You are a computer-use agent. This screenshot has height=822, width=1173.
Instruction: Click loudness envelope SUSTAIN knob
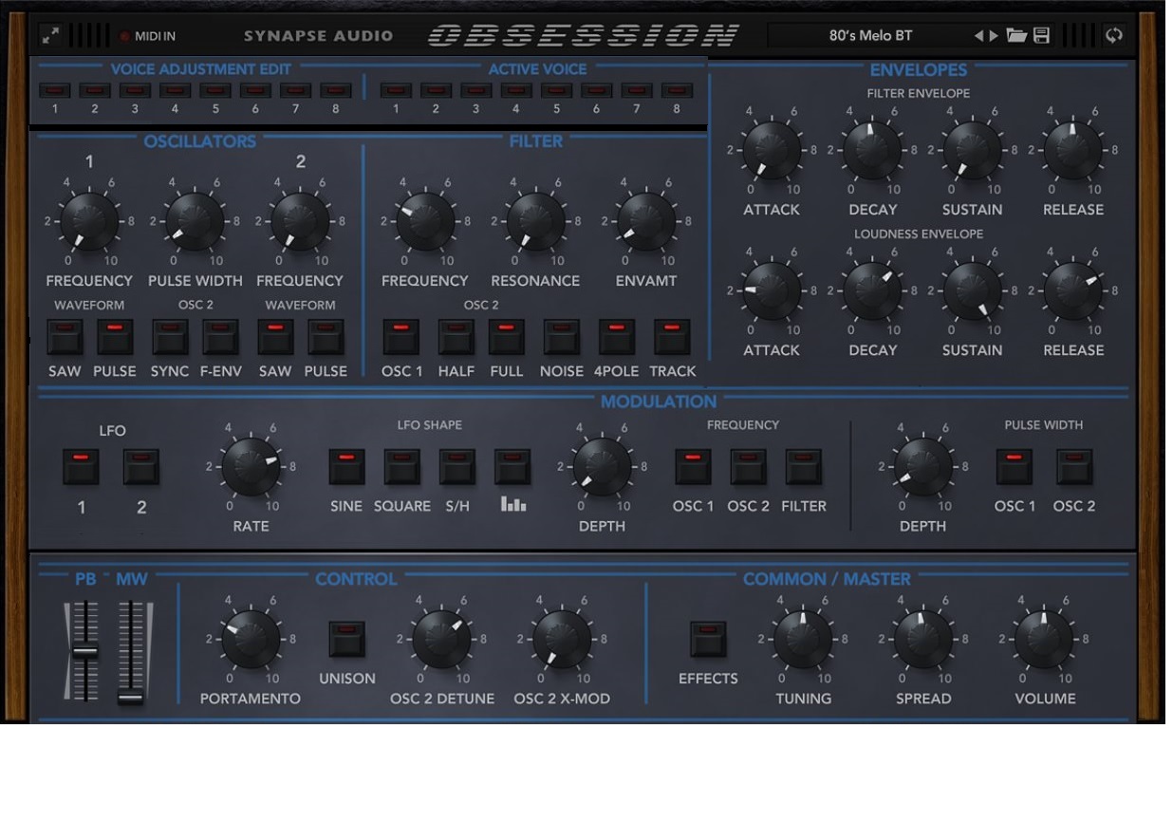click(973, 290)
